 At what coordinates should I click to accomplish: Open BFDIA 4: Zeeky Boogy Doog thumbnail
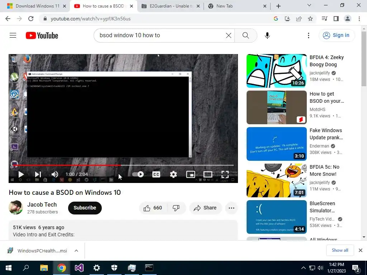point(276,71)
